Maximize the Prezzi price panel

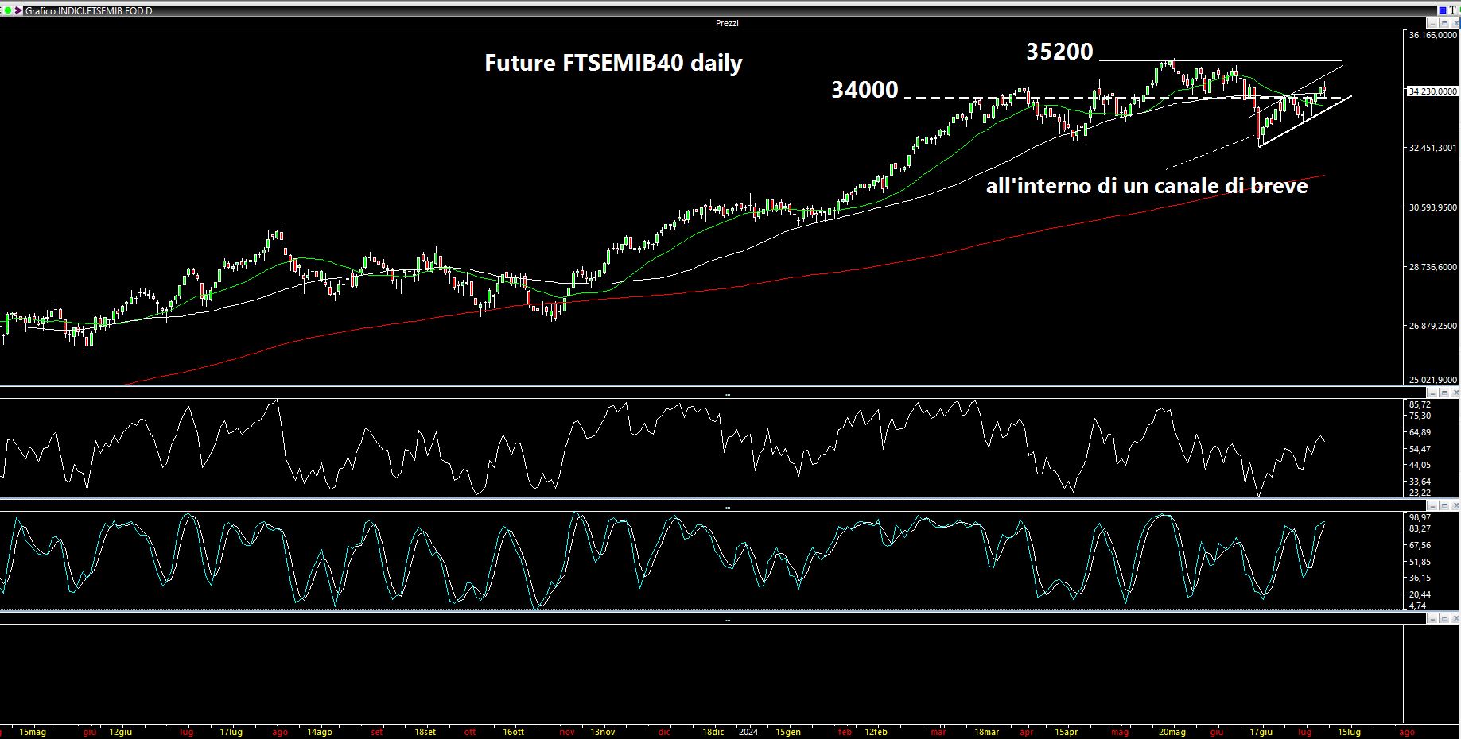1444,23
